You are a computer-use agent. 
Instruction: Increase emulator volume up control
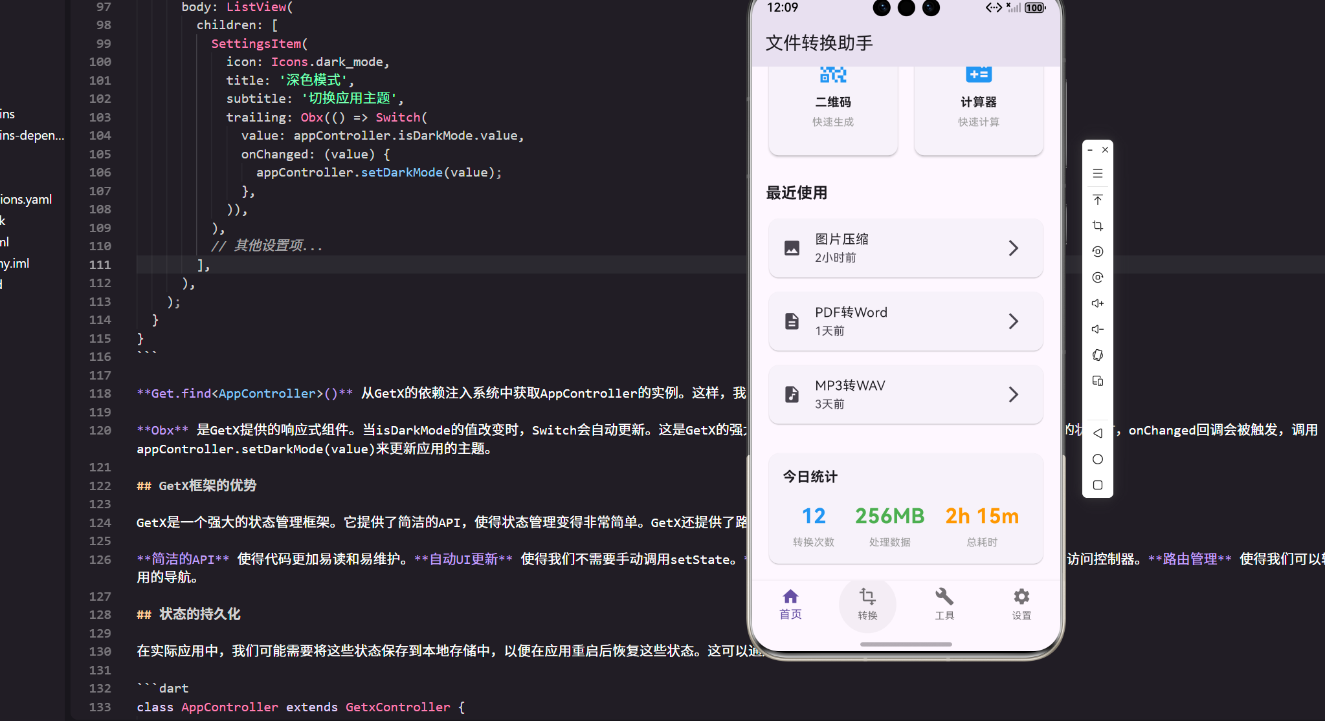(x=1098, y=303)
